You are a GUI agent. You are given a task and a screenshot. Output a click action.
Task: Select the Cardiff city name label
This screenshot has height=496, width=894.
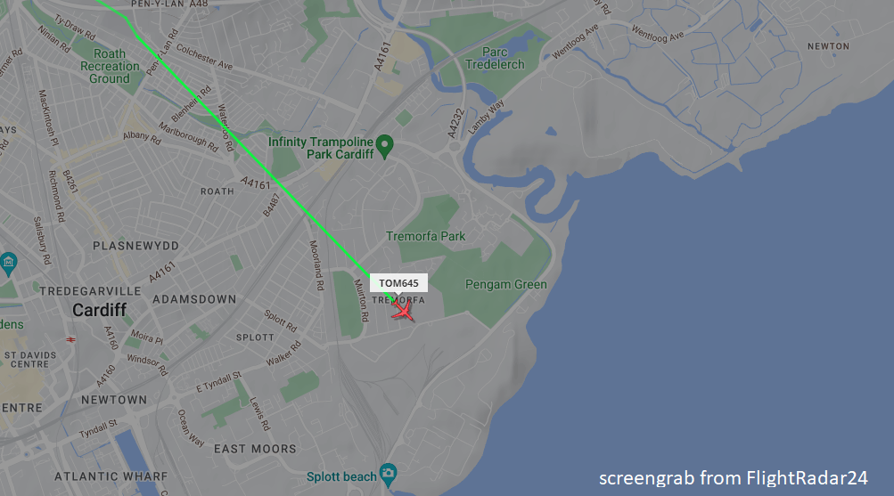pyautogui.click(x=99, y=310)
